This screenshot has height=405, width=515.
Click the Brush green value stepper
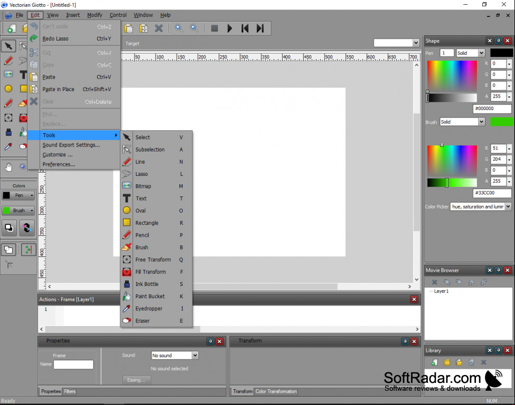[x=509, y=160]
